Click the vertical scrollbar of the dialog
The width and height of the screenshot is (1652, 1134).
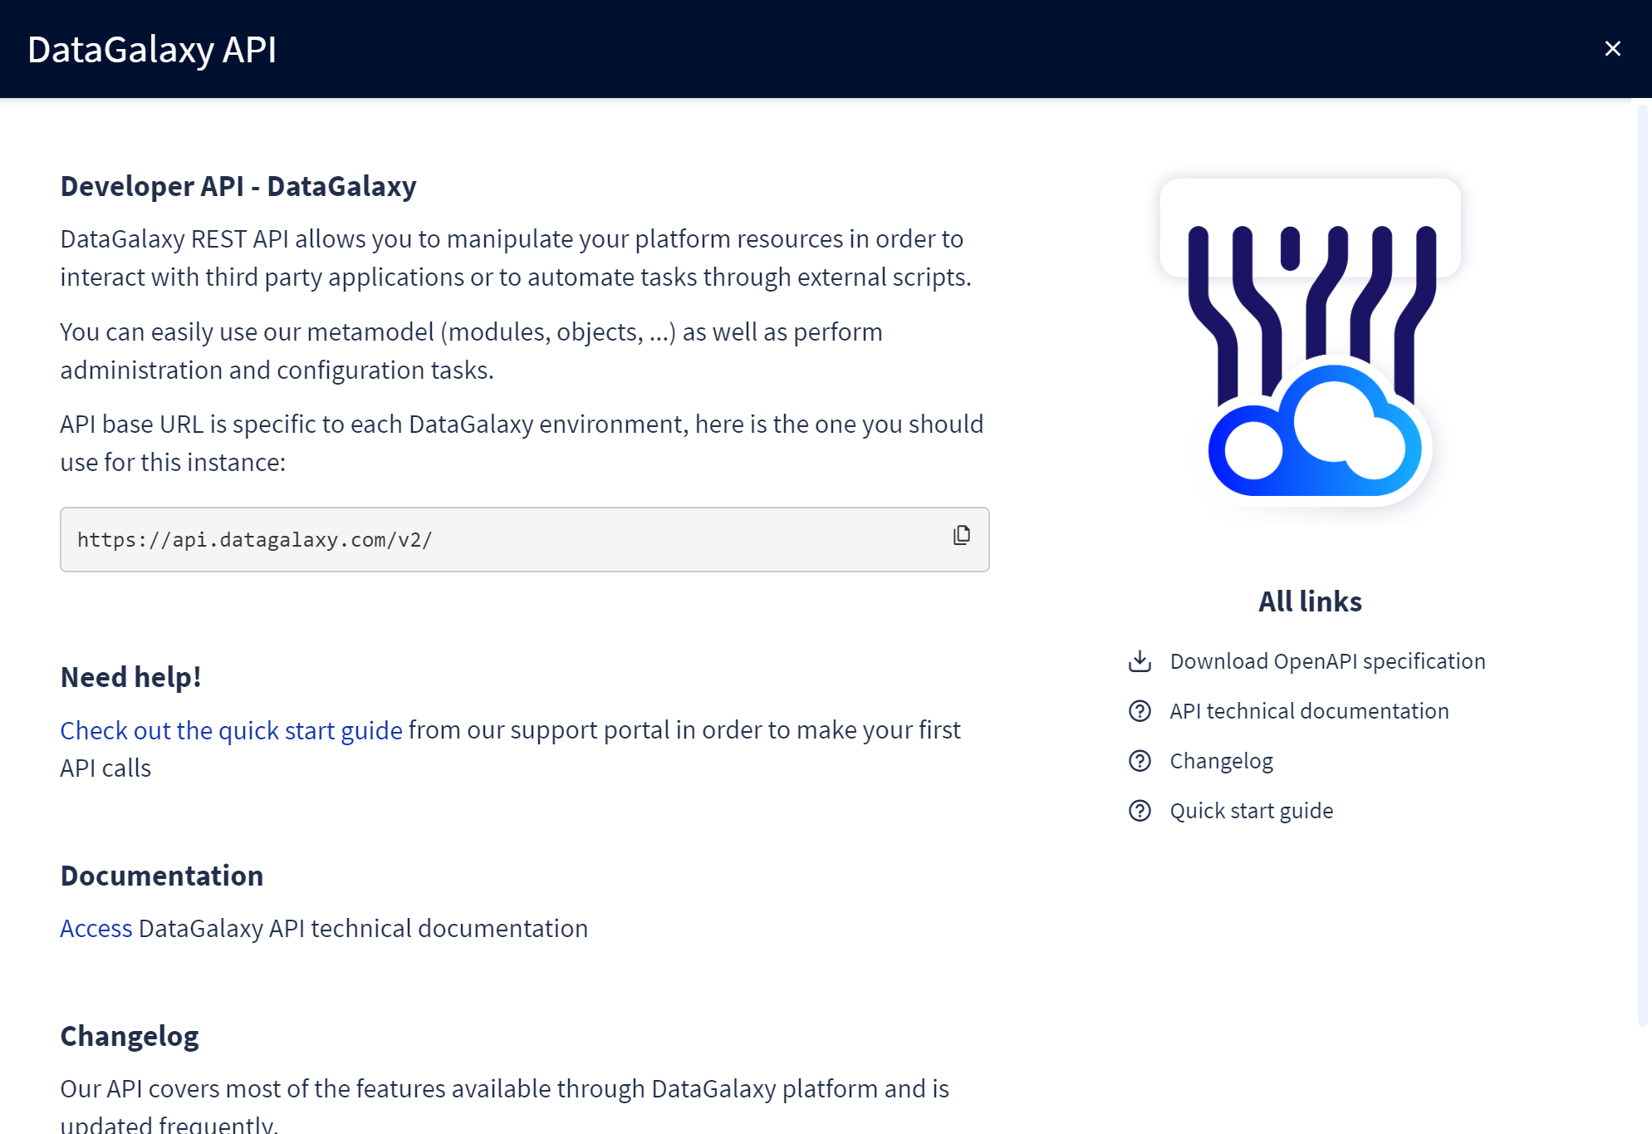[x=1641, y=565]
